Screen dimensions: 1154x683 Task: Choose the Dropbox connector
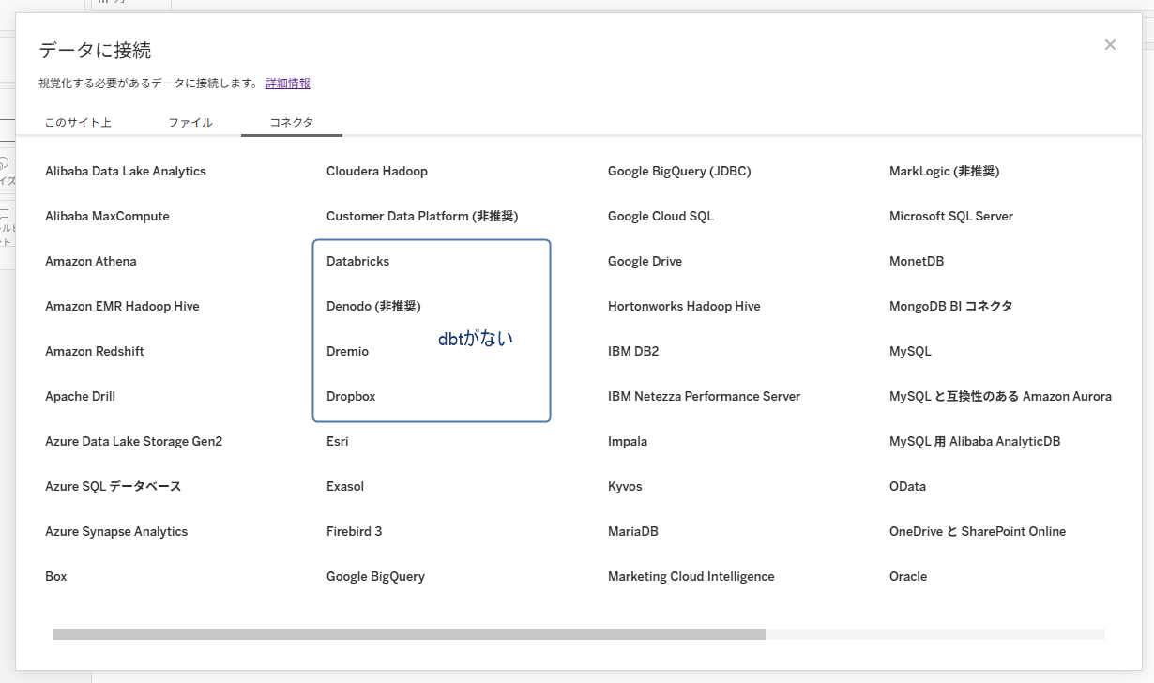tap(351, 397)
